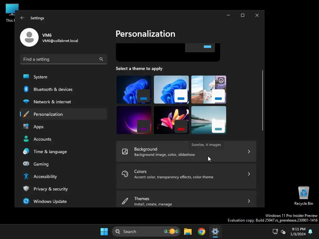The width and height of the screenshot is (319, 239).
Task: Click the Apps icon in sidebar
Action: (26, 126)
